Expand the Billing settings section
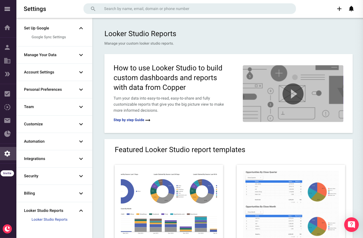Screen dimensions: 363x238 (x=54, y=193)
